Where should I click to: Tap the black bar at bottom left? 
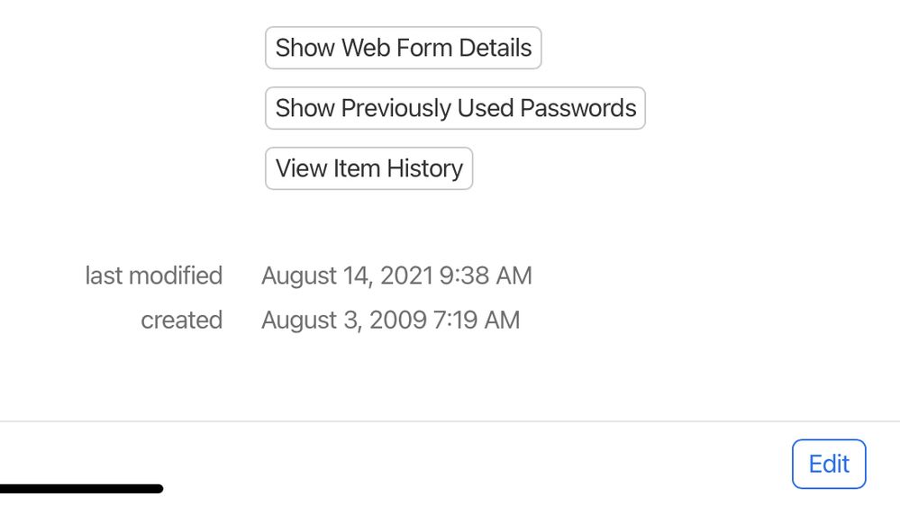[81, 489]
